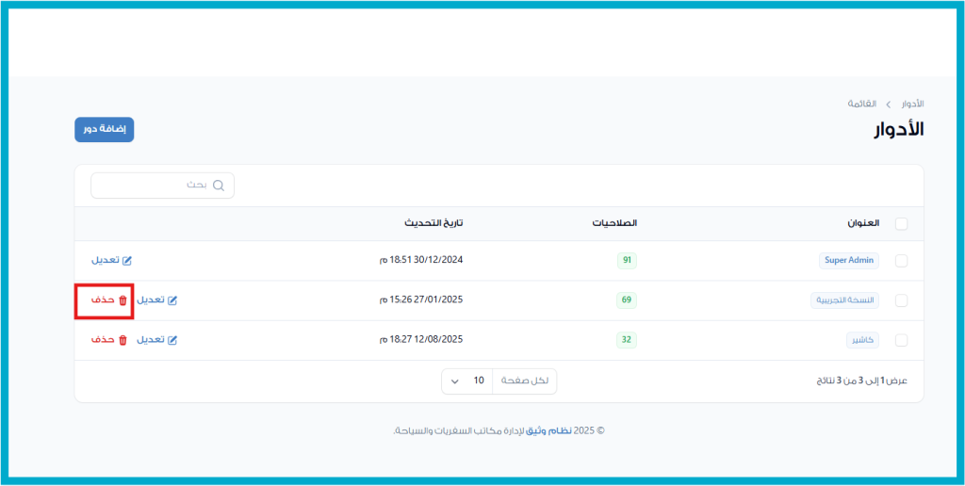965x486 pixels.
Task: Click the Super Admin role badge
Action: [x=848, y=261]
